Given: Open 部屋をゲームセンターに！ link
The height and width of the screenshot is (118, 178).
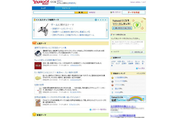Looking at the screenshot, I should [x=63, y=29].
